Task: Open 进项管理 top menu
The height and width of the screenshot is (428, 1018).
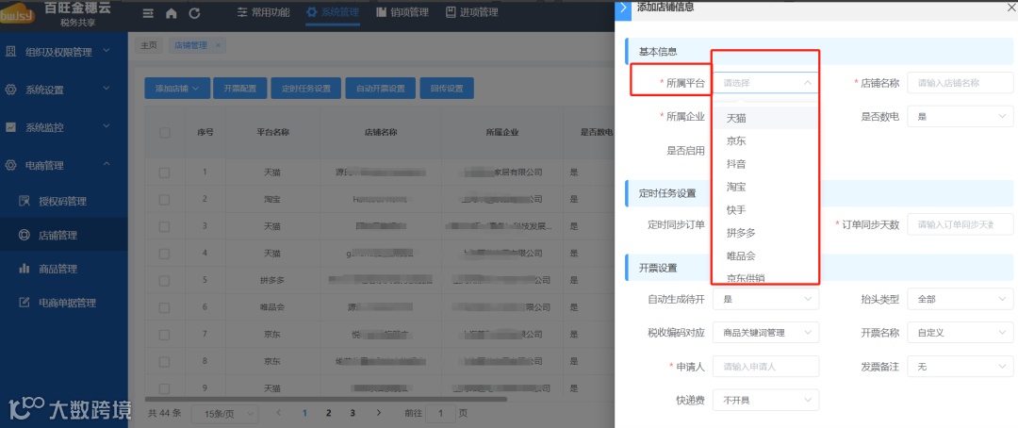Action: tap(471, 12)
